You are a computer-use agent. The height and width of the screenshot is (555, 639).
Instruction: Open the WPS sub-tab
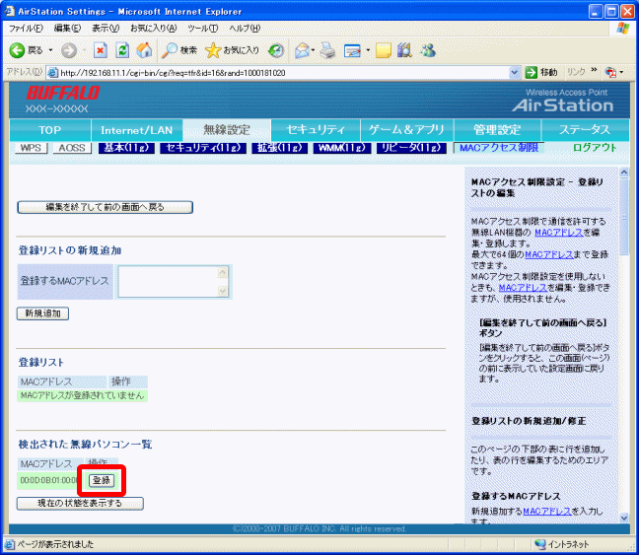31,148
